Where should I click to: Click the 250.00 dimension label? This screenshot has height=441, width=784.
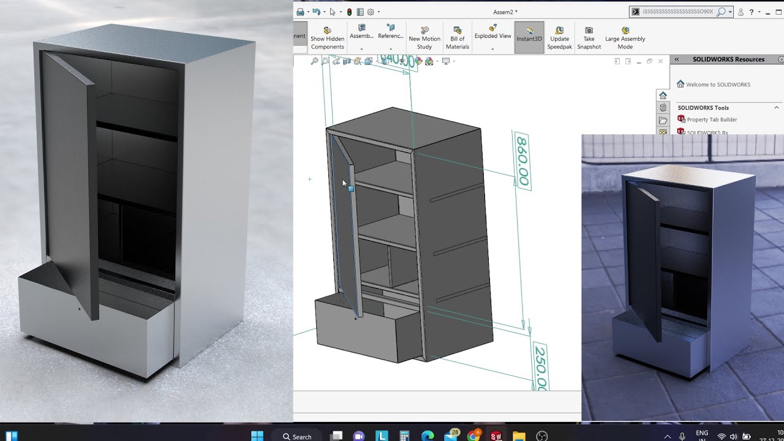pos(540,366)
